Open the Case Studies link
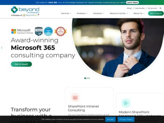 (140, 8)
